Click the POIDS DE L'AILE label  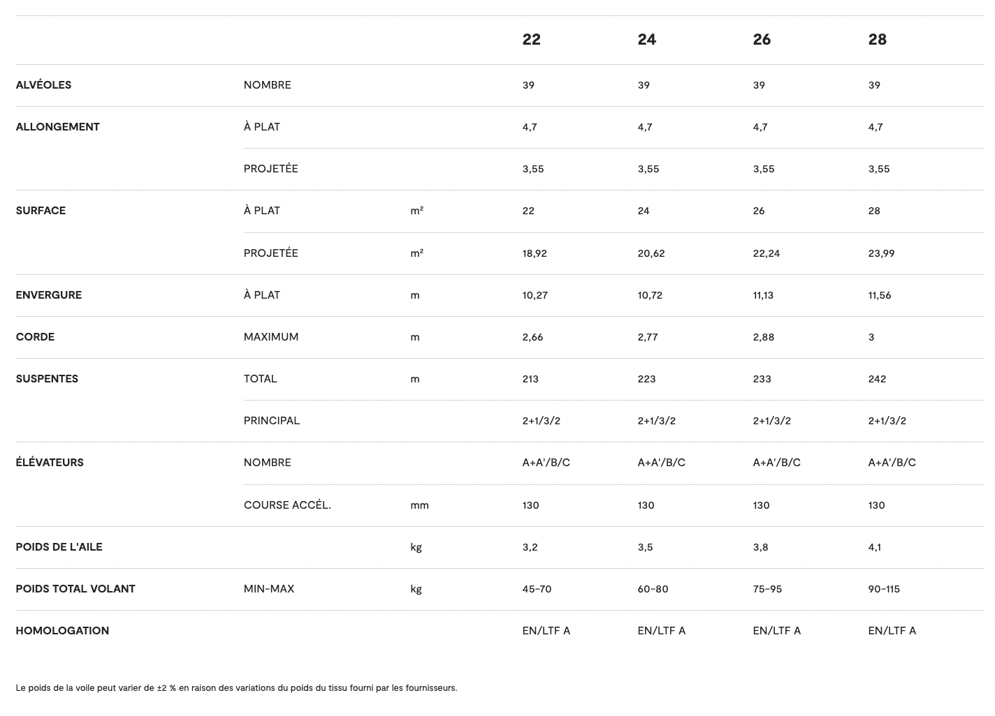(x=59, y=547)
